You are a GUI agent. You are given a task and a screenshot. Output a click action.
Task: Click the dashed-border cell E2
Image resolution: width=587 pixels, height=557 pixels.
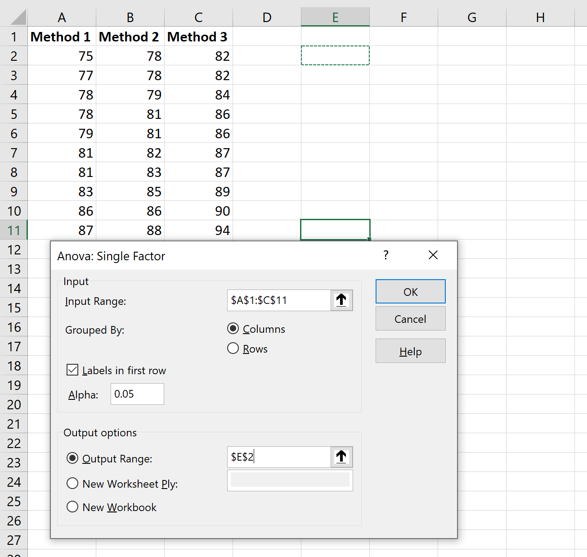[336, 56]
